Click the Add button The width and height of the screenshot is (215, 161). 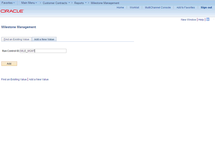pos(9,64)
